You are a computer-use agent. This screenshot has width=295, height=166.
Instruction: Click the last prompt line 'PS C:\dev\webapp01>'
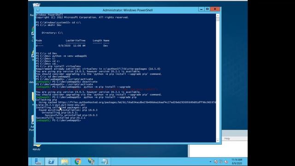pyautogui.click(x=59, y=120)
